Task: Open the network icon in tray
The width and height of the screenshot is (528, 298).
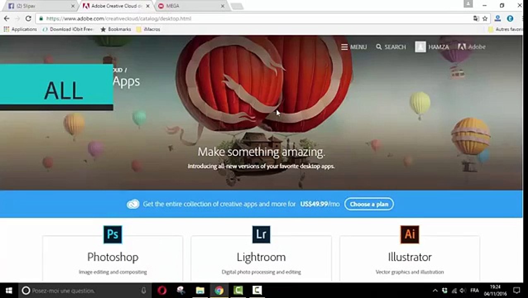Action: tap(454, 291)
